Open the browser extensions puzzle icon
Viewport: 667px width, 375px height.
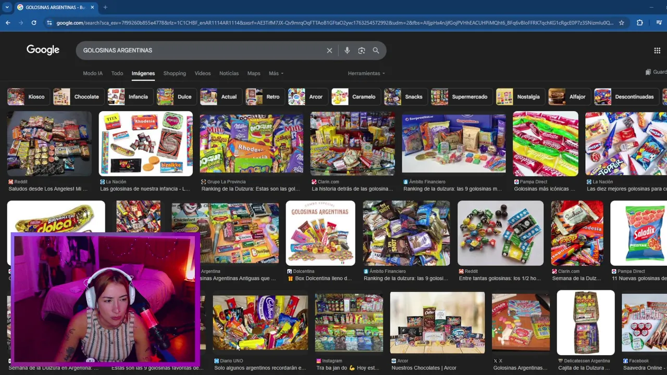[639, 23]
